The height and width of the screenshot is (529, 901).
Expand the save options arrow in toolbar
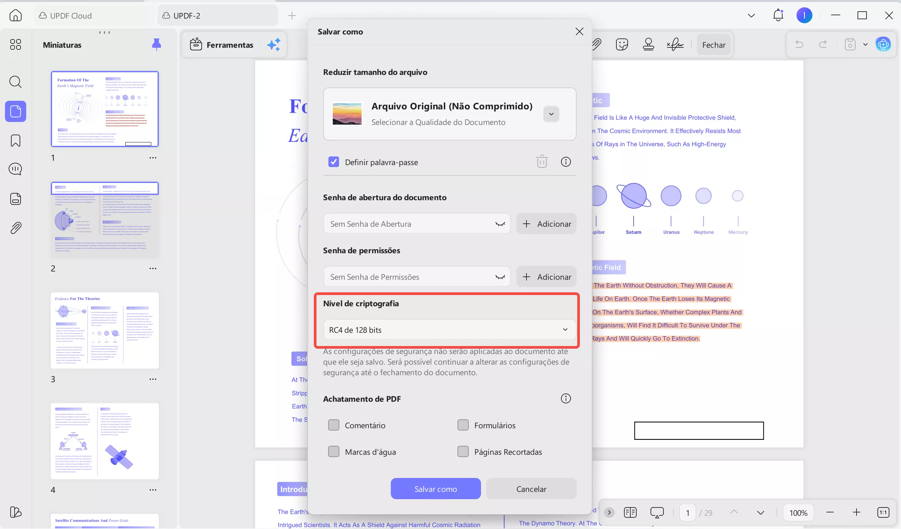865,45
